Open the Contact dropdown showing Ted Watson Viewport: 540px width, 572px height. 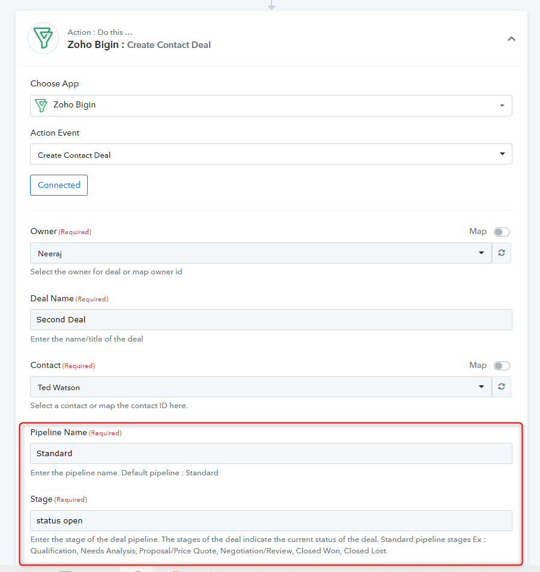(x=261, y=387)
